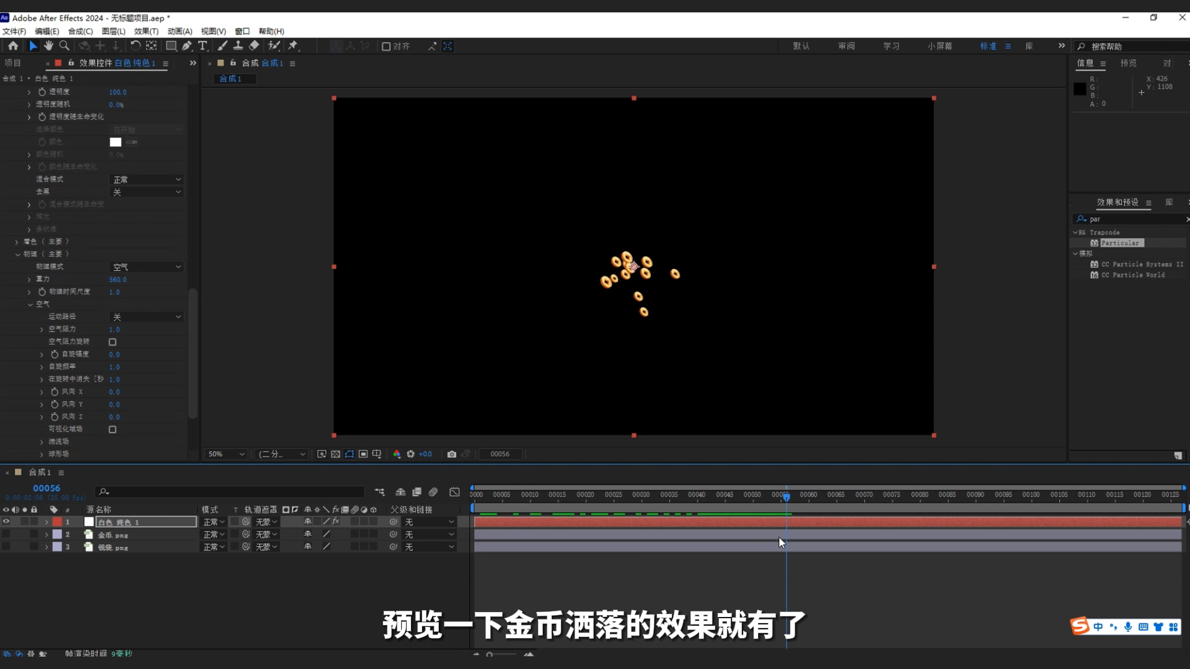Screen dimensions: 1190x669
Task: Select the Pen tool
Action: point(187,45)
